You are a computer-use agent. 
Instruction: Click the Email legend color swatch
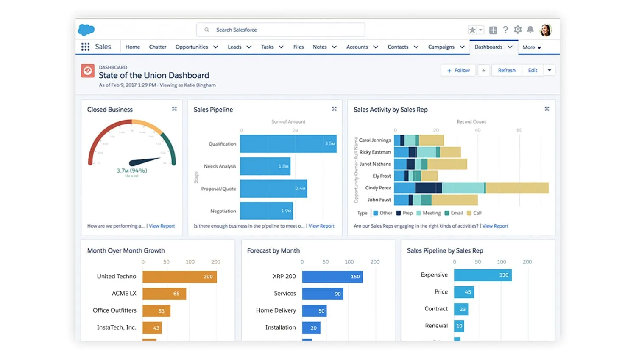[446, 213]
